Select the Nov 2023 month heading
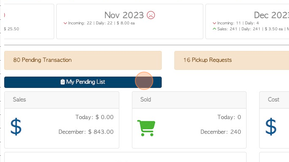The image size is (289, 162). click(x=124, y=15)
